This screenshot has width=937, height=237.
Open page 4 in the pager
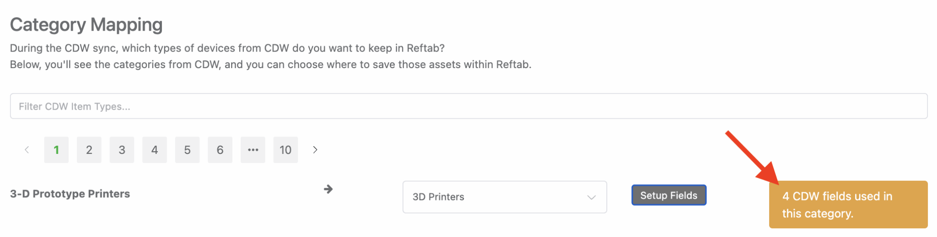pos(155,150)
